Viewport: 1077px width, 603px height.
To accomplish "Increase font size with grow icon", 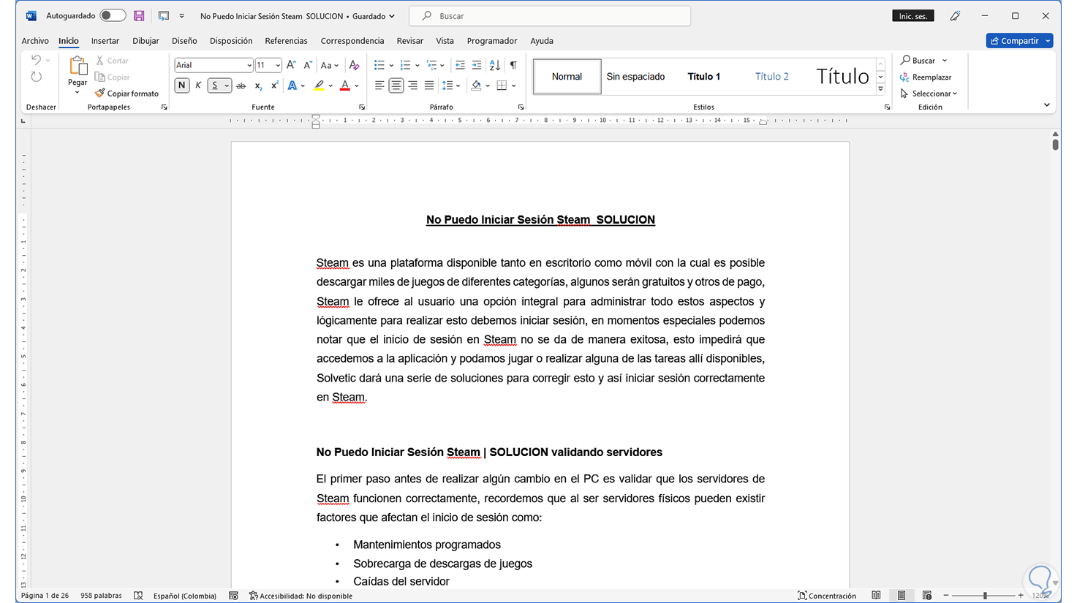I will point(291,66).
